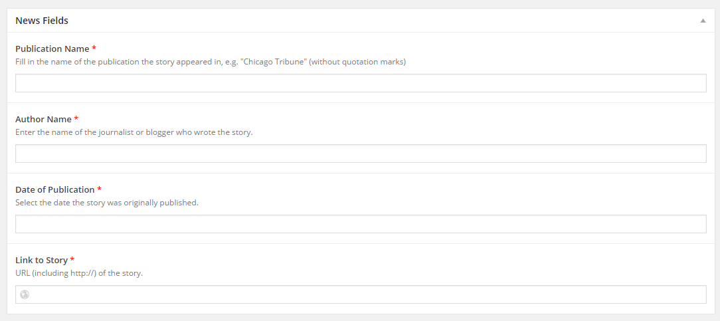Screen dimensions: 720x321
Task: Open the Date of Publication field
Action: click(x=361, y=224)
